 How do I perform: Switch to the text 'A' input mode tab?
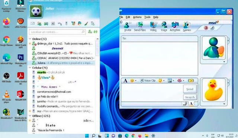coord(191,104)
